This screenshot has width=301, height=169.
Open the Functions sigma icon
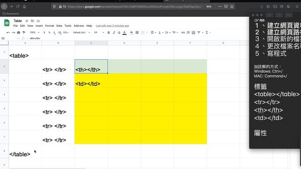[207, 32]
